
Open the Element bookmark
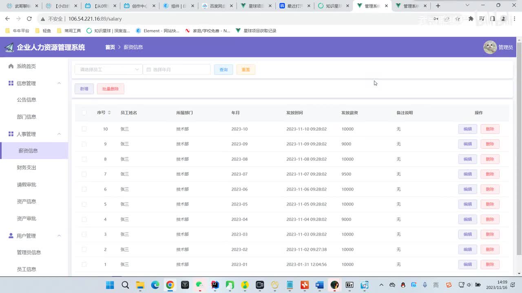click(157, 31)
